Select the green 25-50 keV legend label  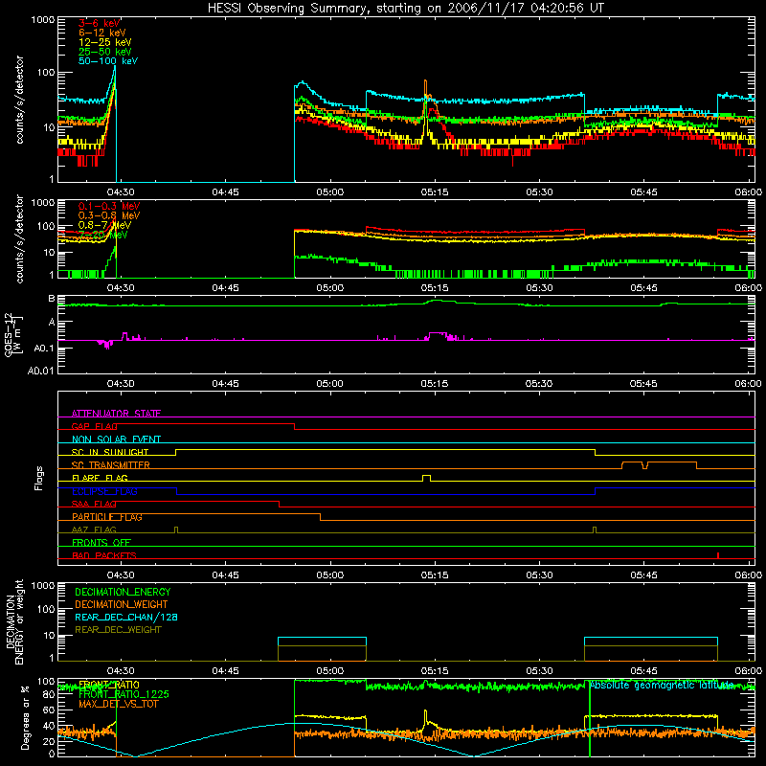pos(105,52)
